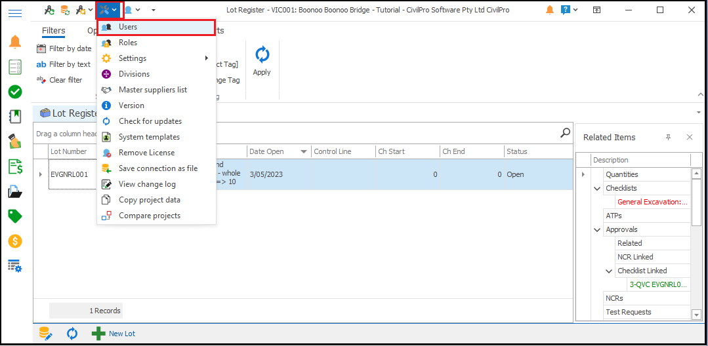Viewport: 708px width, 346px height.
Task: Open the gold dollar coin sidebar icon
Action: coord(15,241)
